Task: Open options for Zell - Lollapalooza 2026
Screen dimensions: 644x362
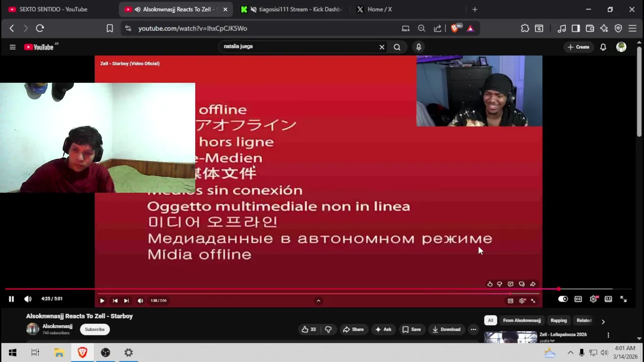Action: [x=608, y=335]
